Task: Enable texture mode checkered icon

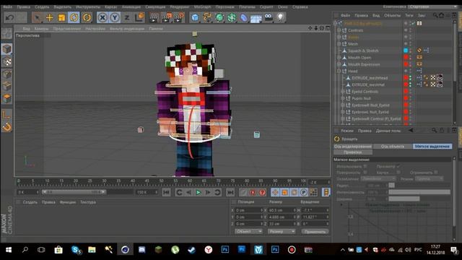Action: [x=6, y=61]
